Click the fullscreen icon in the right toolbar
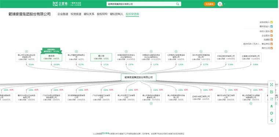This screenshot has height=137, width=279. click(x=272, y=85)
